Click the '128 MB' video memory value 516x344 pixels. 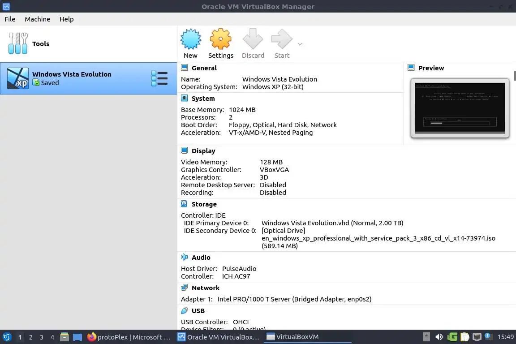271,162
